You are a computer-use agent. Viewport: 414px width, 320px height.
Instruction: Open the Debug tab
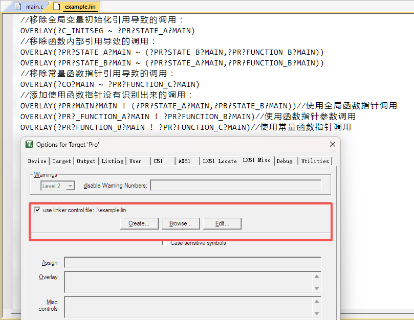(x=285, y=161)
